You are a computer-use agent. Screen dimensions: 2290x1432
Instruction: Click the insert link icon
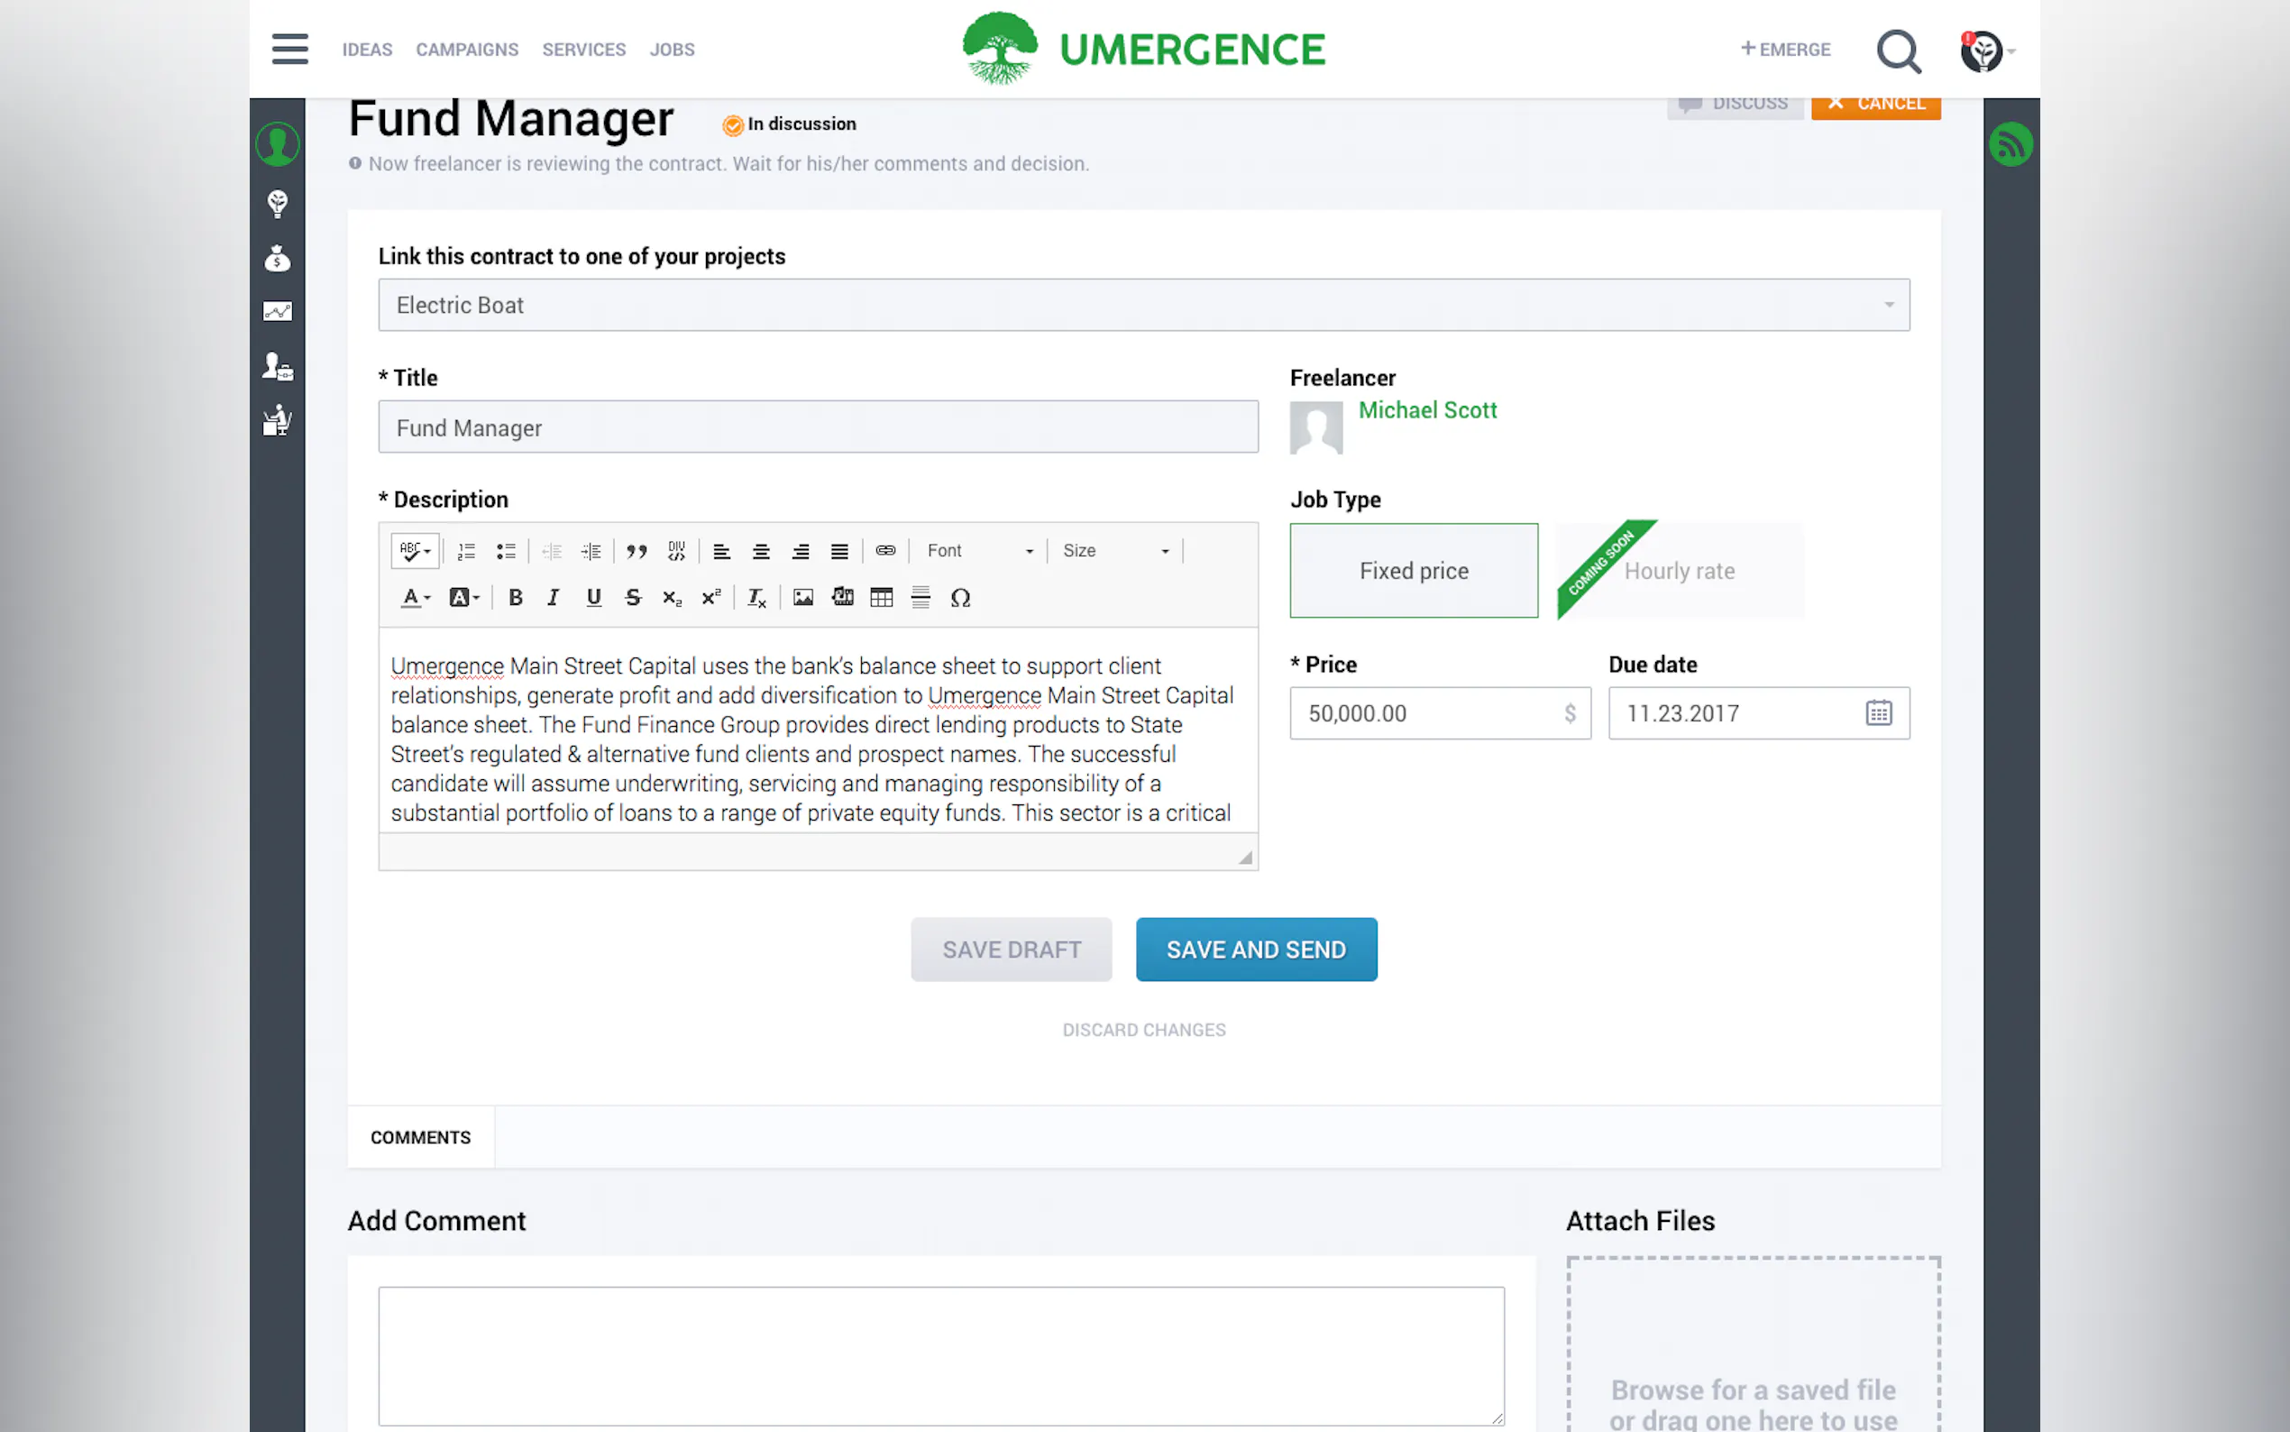[885, 550]
